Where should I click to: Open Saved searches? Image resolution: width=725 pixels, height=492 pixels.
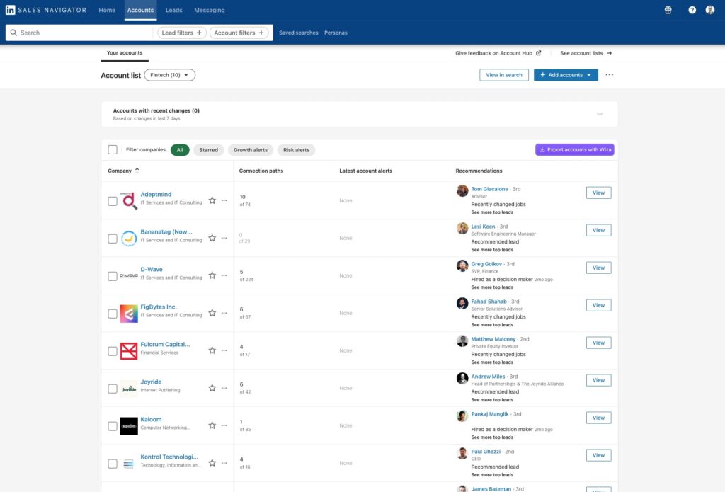[x=299, y=33]
